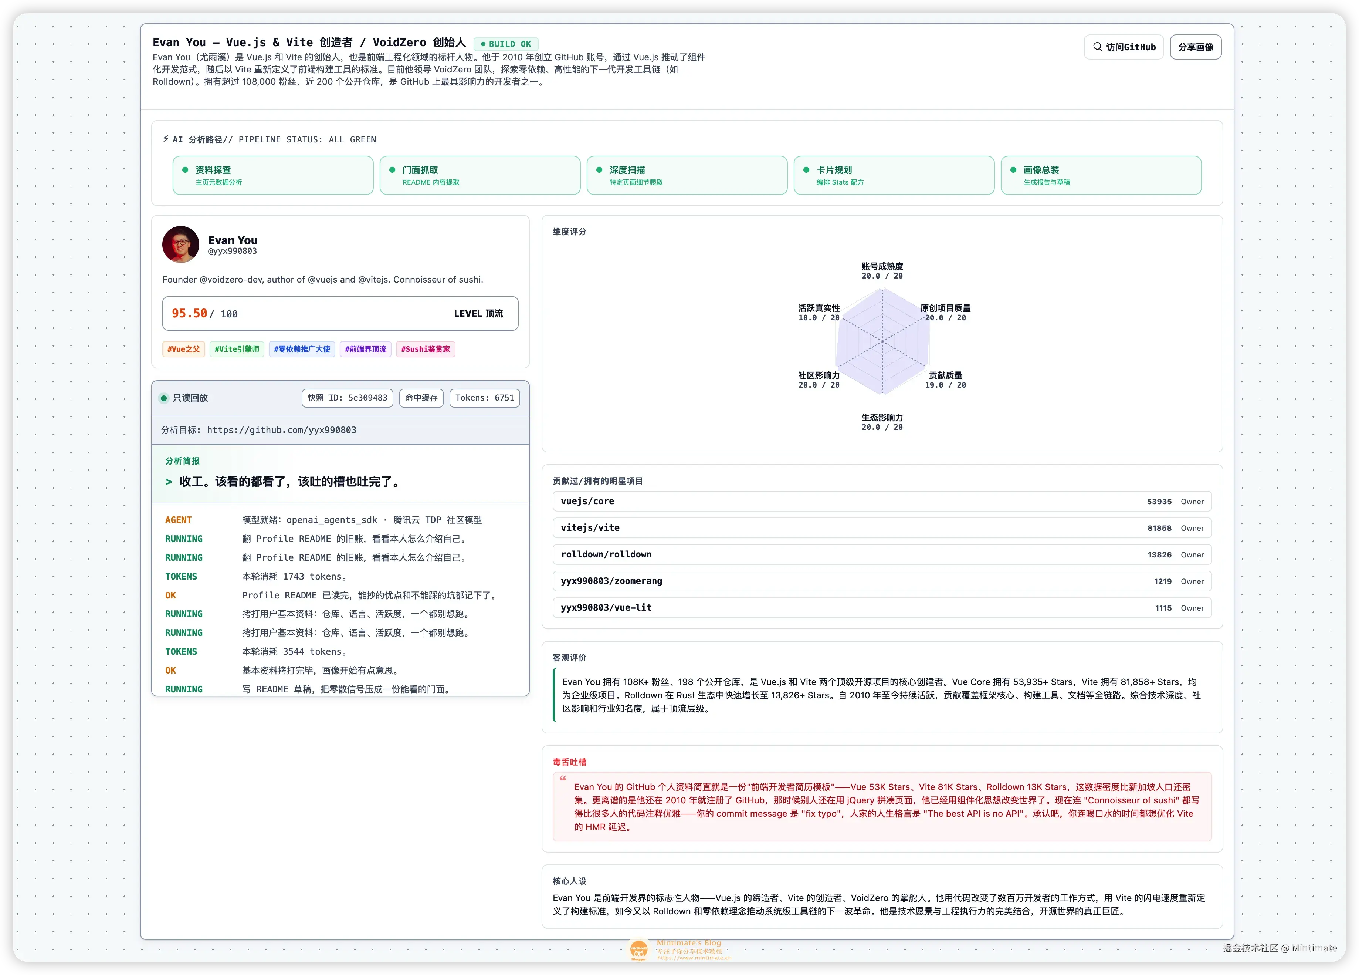Click the 生态影响力 radar label

click(x=882, y=417)
